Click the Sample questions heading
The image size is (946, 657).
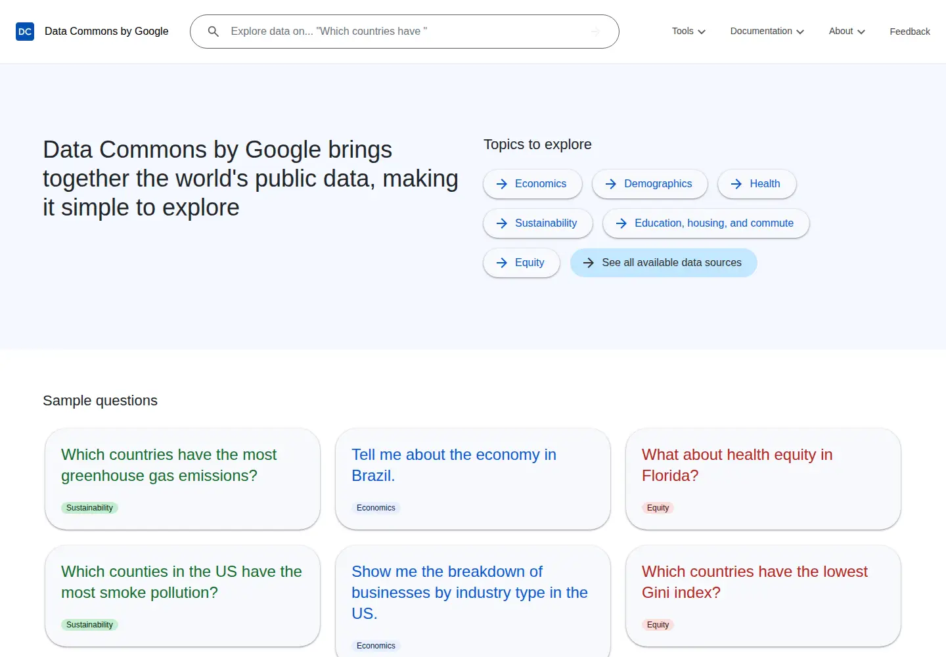coord(100,401)
